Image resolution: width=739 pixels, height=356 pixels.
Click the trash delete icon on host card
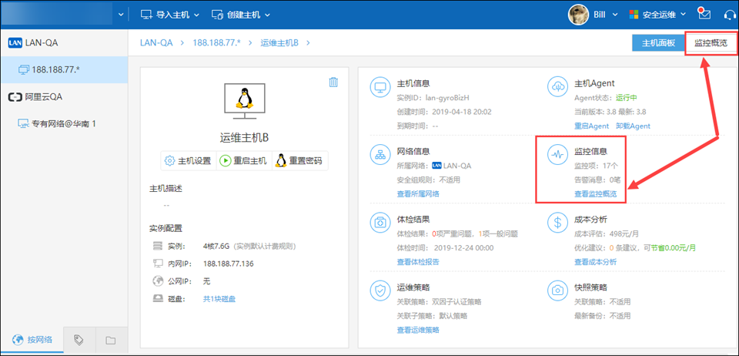point(333,82)
